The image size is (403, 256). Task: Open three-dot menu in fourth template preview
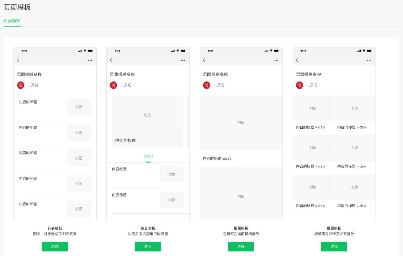pyautogui.click(x=369, y=60)
